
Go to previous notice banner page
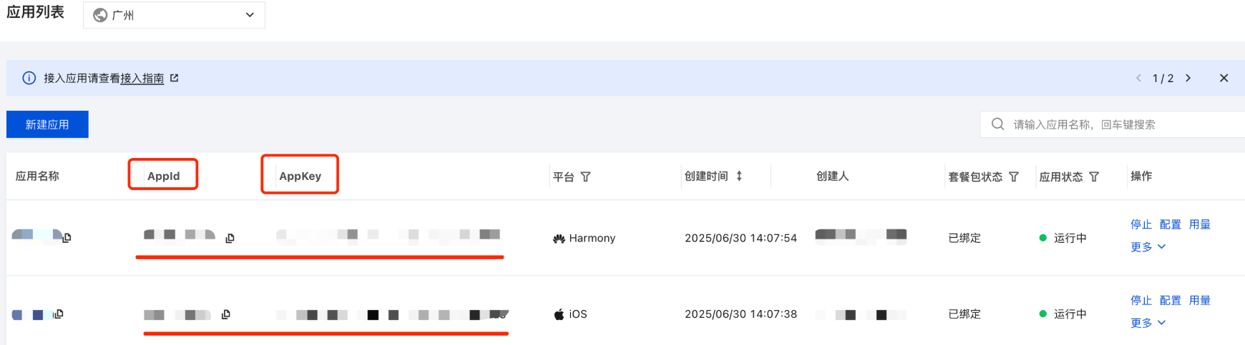click(x=1138, y=78)
